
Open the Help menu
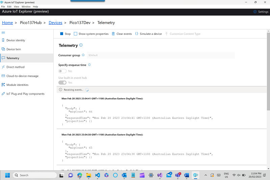click(35, 6)
